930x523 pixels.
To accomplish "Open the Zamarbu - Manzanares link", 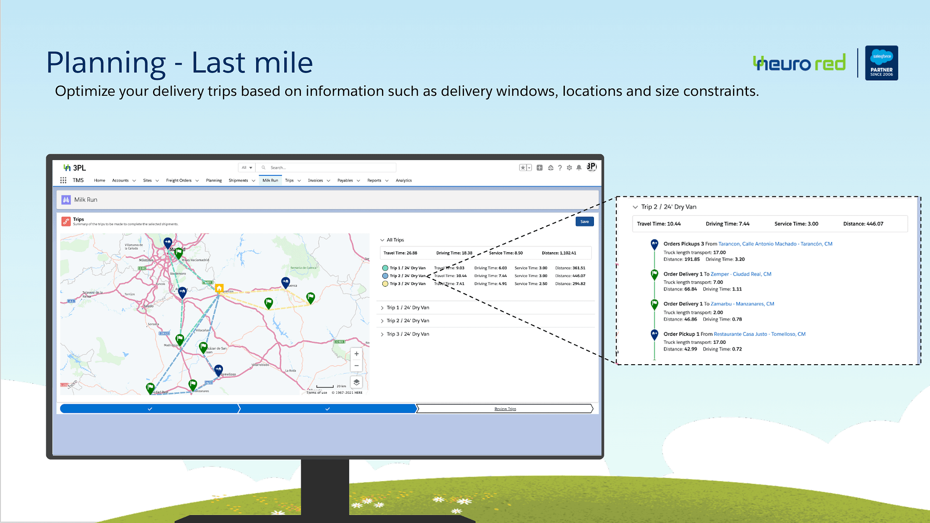I will [x=742, y=304].
